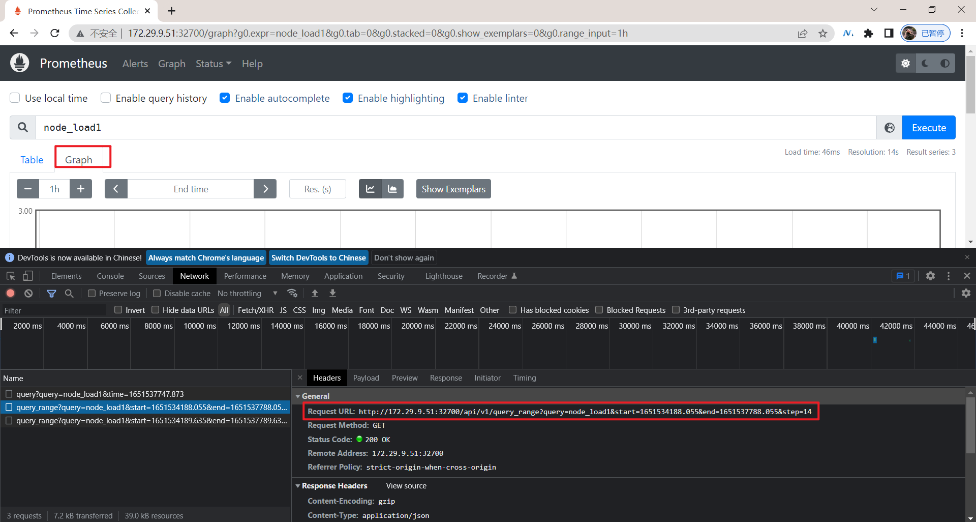Open network settings gear on the right

coord(966,293)
